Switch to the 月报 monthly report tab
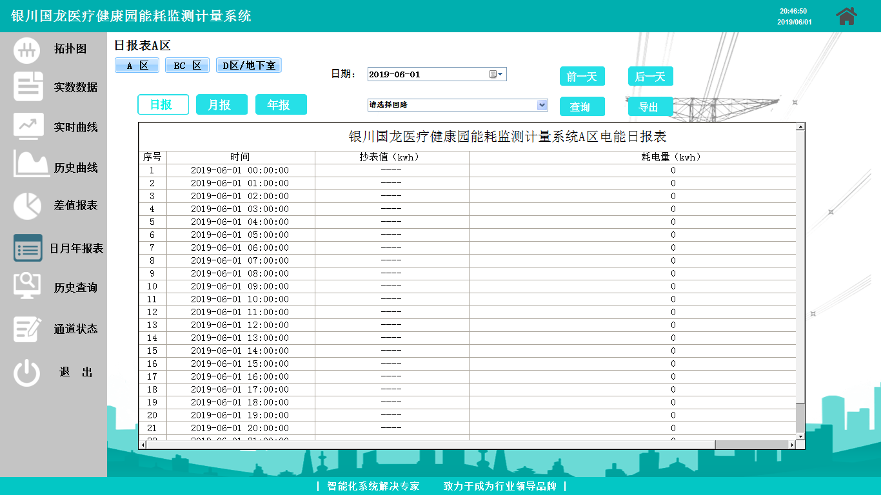This screenshot has width=881, height=495. [221, 104]
